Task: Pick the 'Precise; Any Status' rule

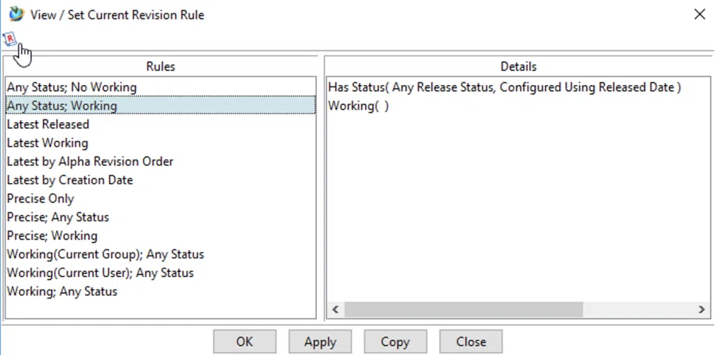Action: (160, 218)
